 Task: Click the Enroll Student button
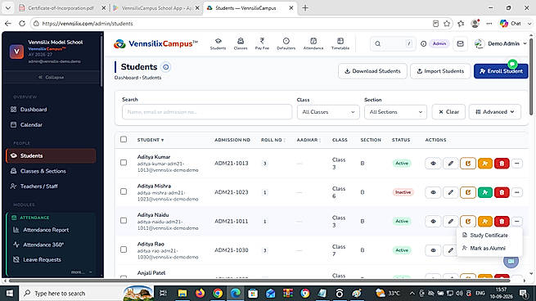click(x=501, y=71)
